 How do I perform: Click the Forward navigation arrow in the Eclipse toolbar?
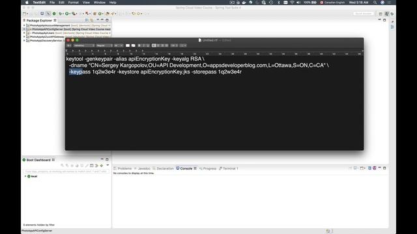(139, 14)
